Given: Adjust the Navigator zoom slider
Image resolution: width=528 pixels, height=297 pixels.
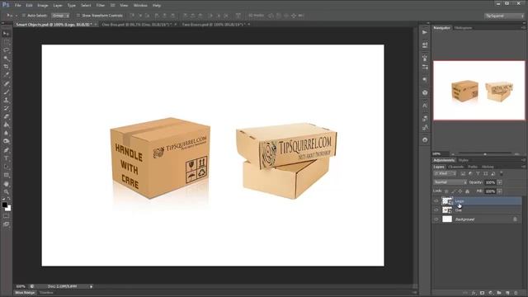Looking at the screenshot, I should (485, 154).
